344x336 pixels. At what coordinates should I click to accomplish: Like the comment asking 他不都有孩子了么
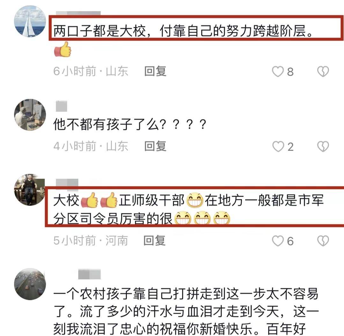coord(278,147)
